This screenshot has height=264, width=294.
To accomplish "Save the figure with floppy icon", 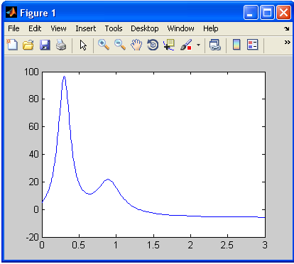I will pyautogui.click(x=45, y=45).
